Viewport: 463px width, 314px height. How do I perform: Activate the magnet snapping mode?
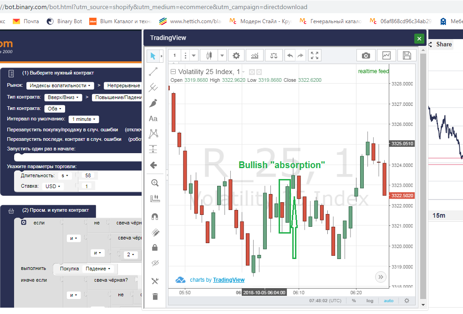(x=155, y=217)
